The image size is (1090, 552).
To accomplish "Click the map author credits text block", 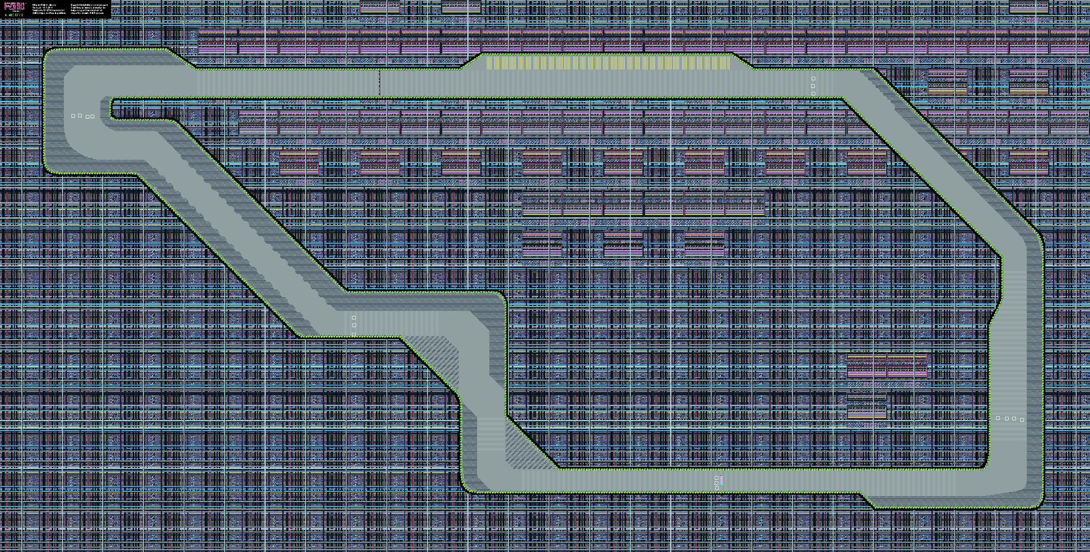I will click(49, 9).
